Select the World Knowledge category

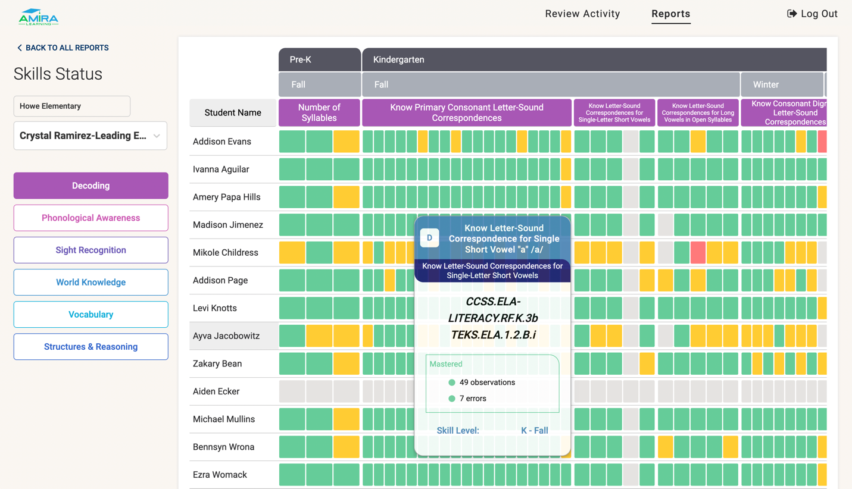coord(91,282)
